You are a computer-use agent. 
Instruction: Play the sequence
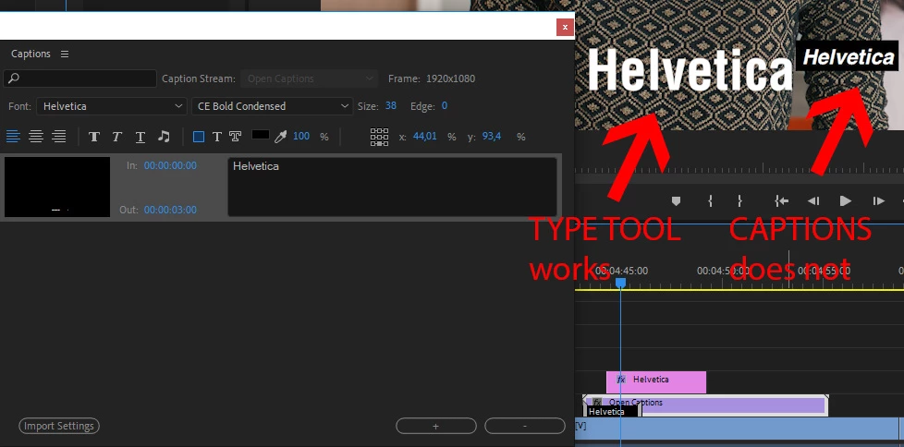845,201
